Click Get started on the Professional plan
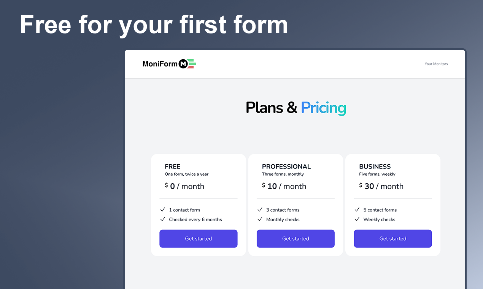Image resolution: width=483 pixels, height=289 pixels. (x=296, y=239)
